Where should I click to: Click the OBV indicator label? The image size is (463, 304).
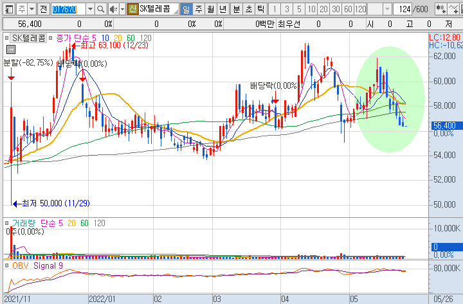21,265
